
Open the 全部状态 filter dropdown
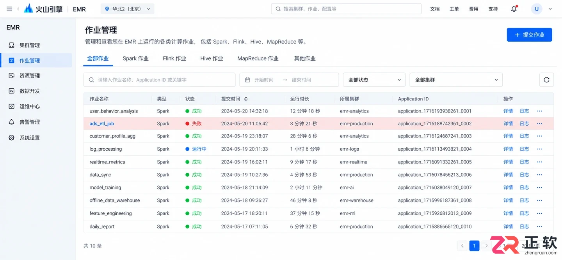tap(374, 80)
